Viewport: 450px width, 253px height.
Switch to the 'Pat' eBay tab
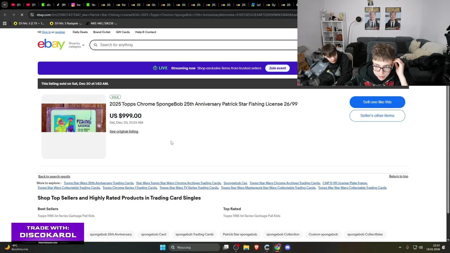[x=121, y=5]
